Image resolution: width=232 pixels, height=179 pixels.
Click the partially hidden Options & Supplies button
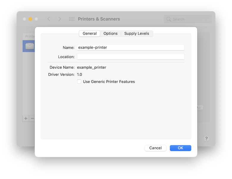point(200,107)
